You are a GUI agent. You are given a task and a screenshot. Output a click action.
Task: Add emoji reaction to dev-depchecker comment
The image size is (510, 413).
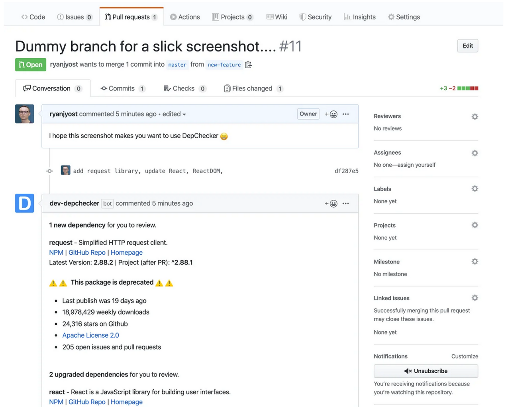[x=331, y=204]
